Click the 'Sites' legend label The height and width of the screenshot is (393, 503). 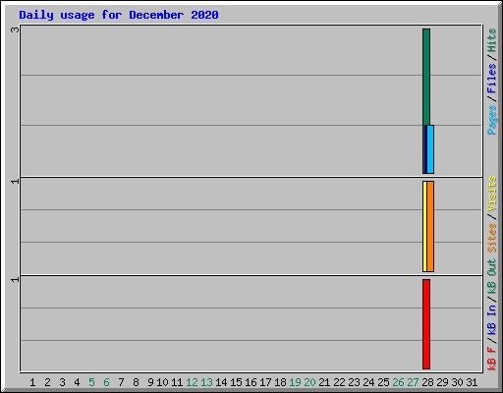[x=491, y=238]
